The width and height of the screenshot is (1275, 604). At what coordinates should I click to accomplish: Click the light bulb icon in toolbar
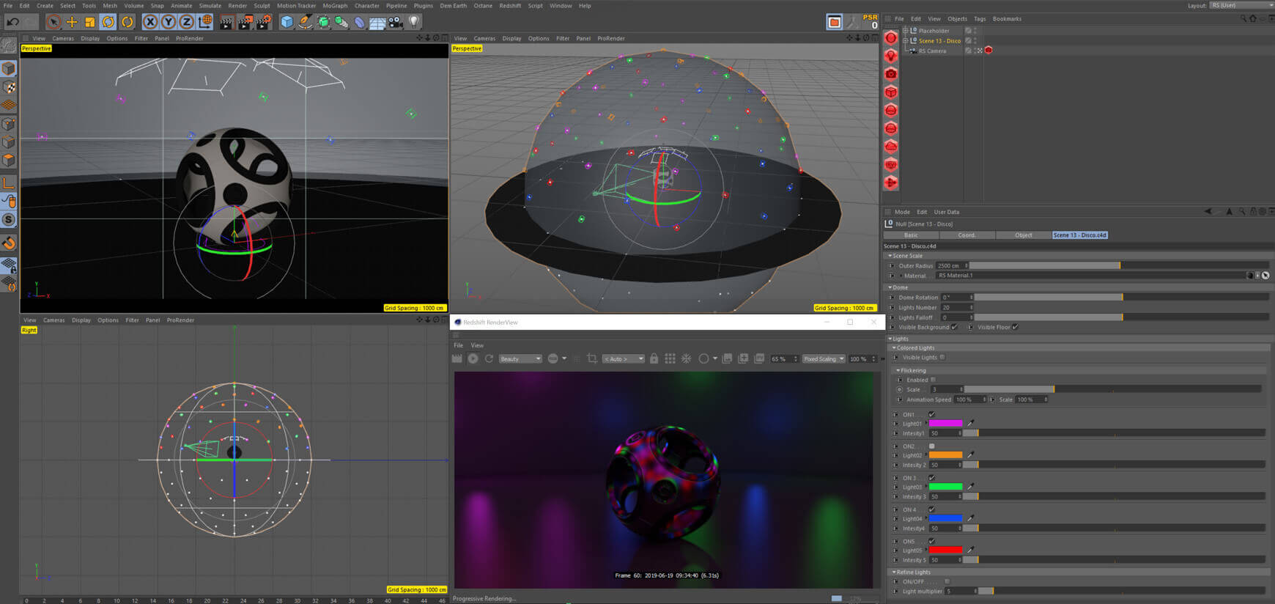414,22
